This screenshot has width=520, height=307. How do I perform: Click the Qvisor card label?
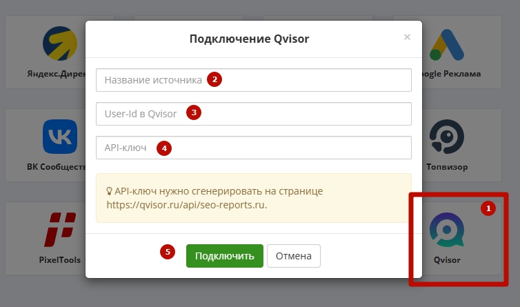click(x=447, y=260)
